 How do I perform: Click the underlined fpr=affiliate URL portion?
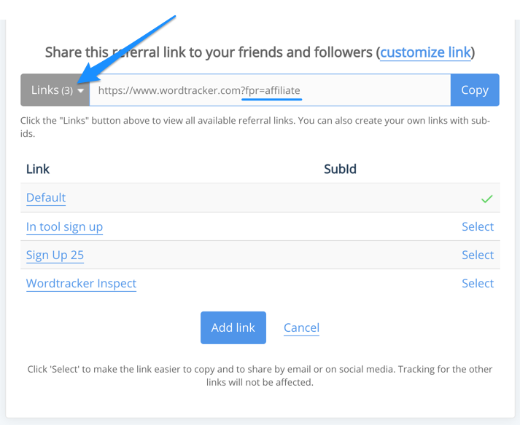pyautogui.click(x=272, y=90)
